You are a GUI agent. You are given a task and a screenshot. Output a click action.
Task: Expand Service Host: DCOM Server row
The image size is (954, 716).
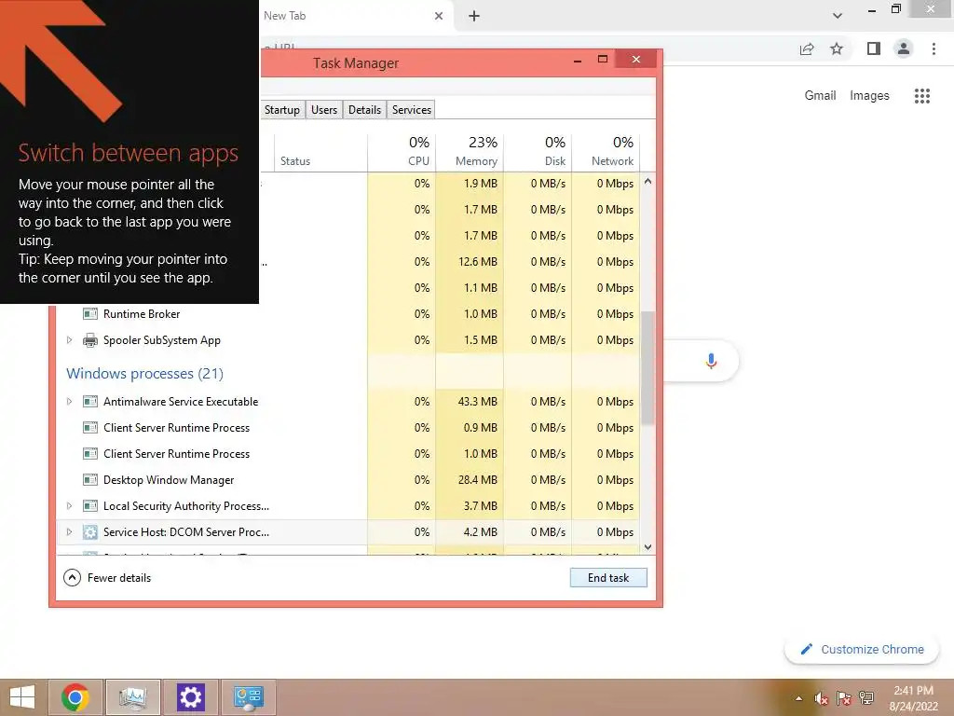[69, 532]
